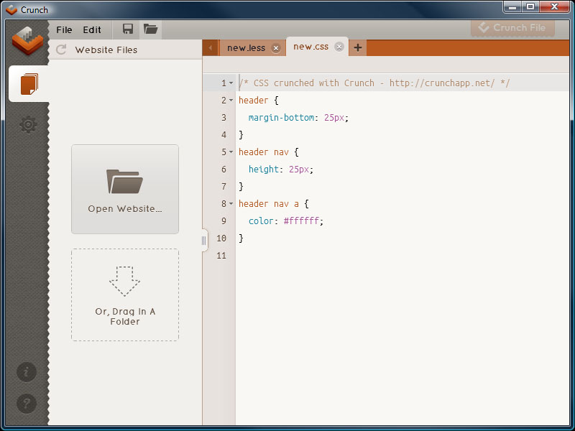Click the Open Website button
This screenshot has width=575, height=431.
(125, 189)
